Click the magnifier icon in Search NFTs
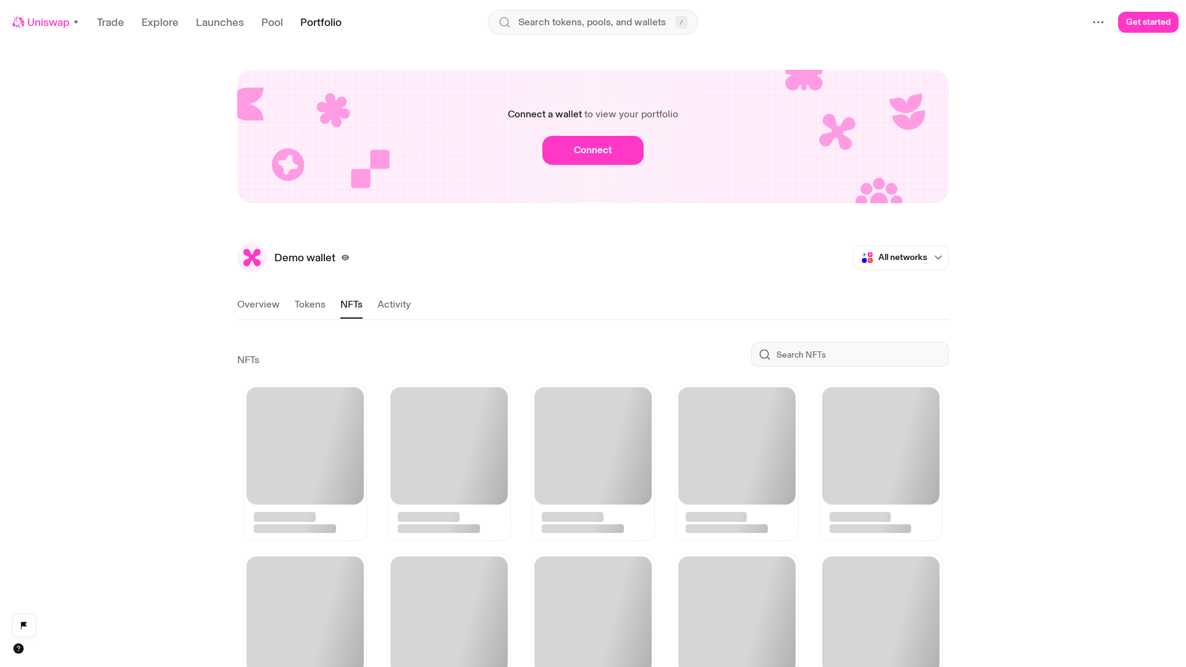Screen dimensions: 1186x667 tap(765, 354)
